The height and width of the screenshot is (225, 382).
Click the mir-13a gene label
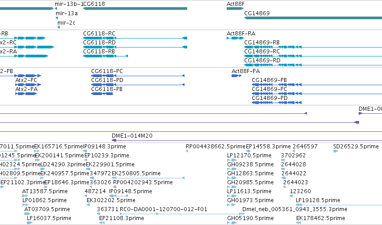(x=66, y=13)
